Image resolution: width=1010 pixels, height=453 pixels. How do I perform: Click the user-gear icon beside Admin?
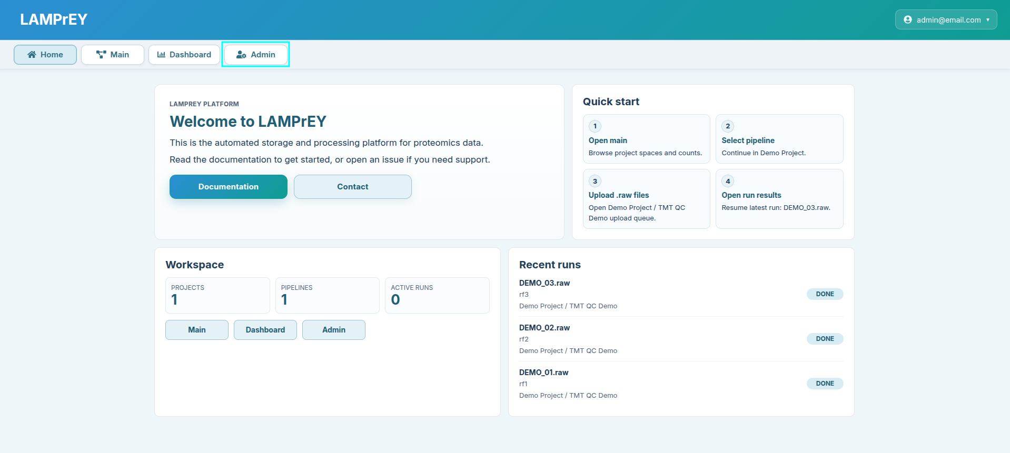pyautogui.click(x=241, y=55)
